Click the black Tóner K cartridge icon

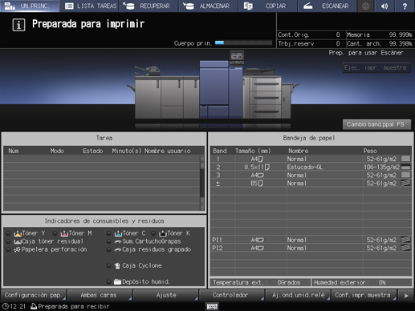pos(163,233)
